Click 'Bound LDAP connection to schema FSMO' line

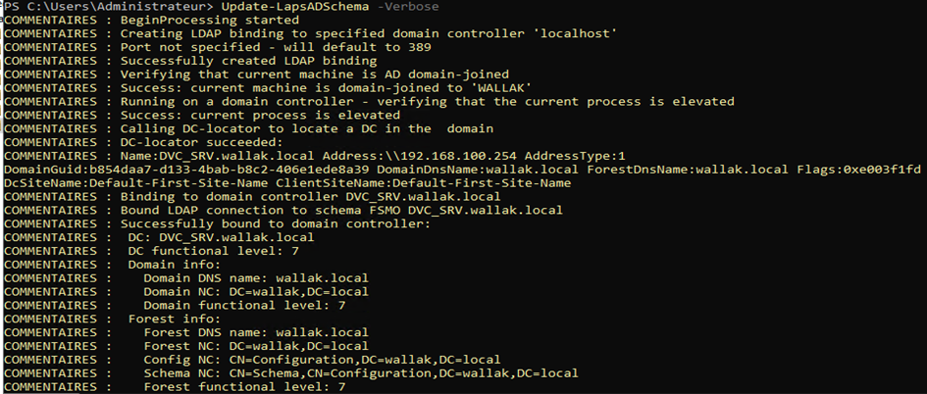pyautogui.click(x=283, y=211)
